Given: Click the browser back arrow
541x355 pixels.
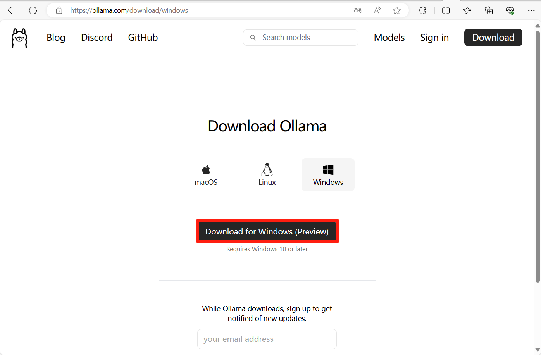Looking at the screenshot, I should (x=12, y=10).
